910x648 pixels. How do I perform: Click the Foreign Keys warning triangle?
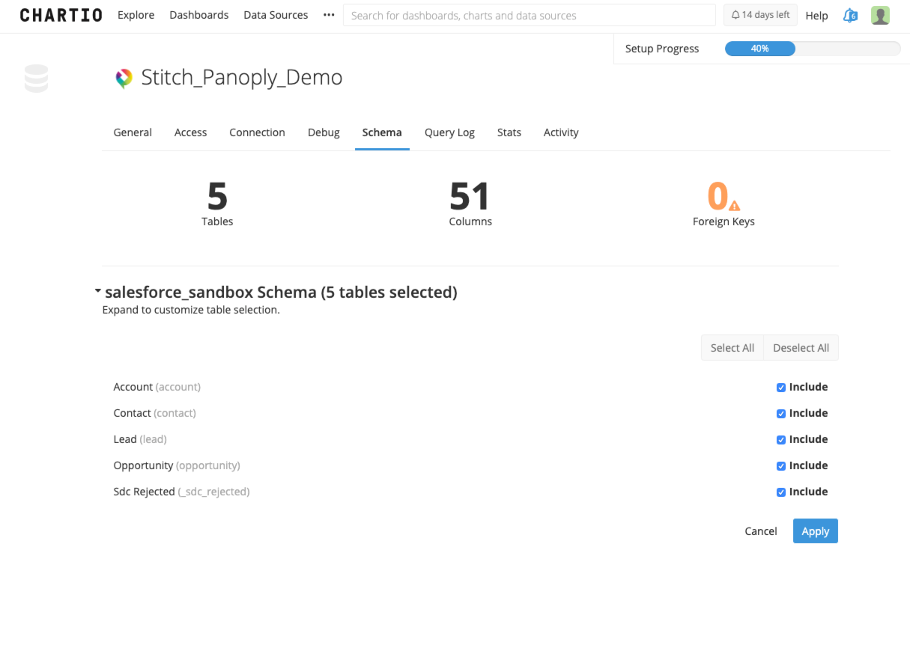point(734,205)
